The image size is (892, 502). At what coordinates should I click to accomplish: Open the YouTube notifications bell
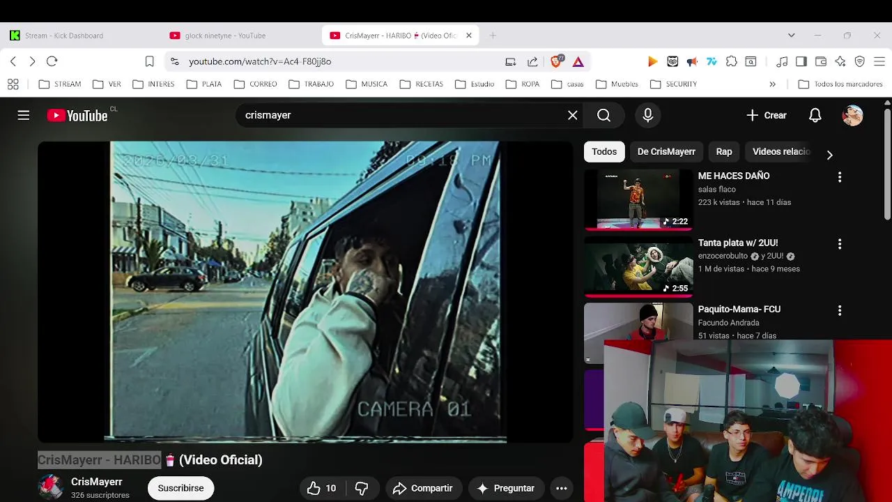pyautogui.click(x=815, y=115)
